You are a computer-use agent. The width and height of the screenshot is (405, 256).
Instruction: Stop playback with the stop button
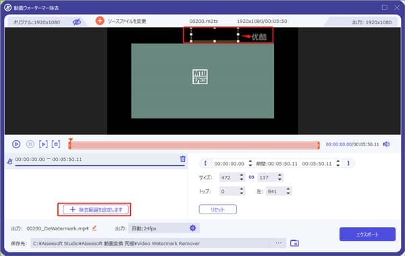tap(30, 144)
